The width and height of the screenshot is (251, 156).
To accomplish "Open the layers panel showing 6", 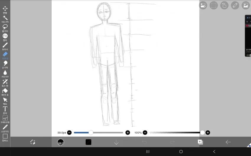I will tap(200, 142).
